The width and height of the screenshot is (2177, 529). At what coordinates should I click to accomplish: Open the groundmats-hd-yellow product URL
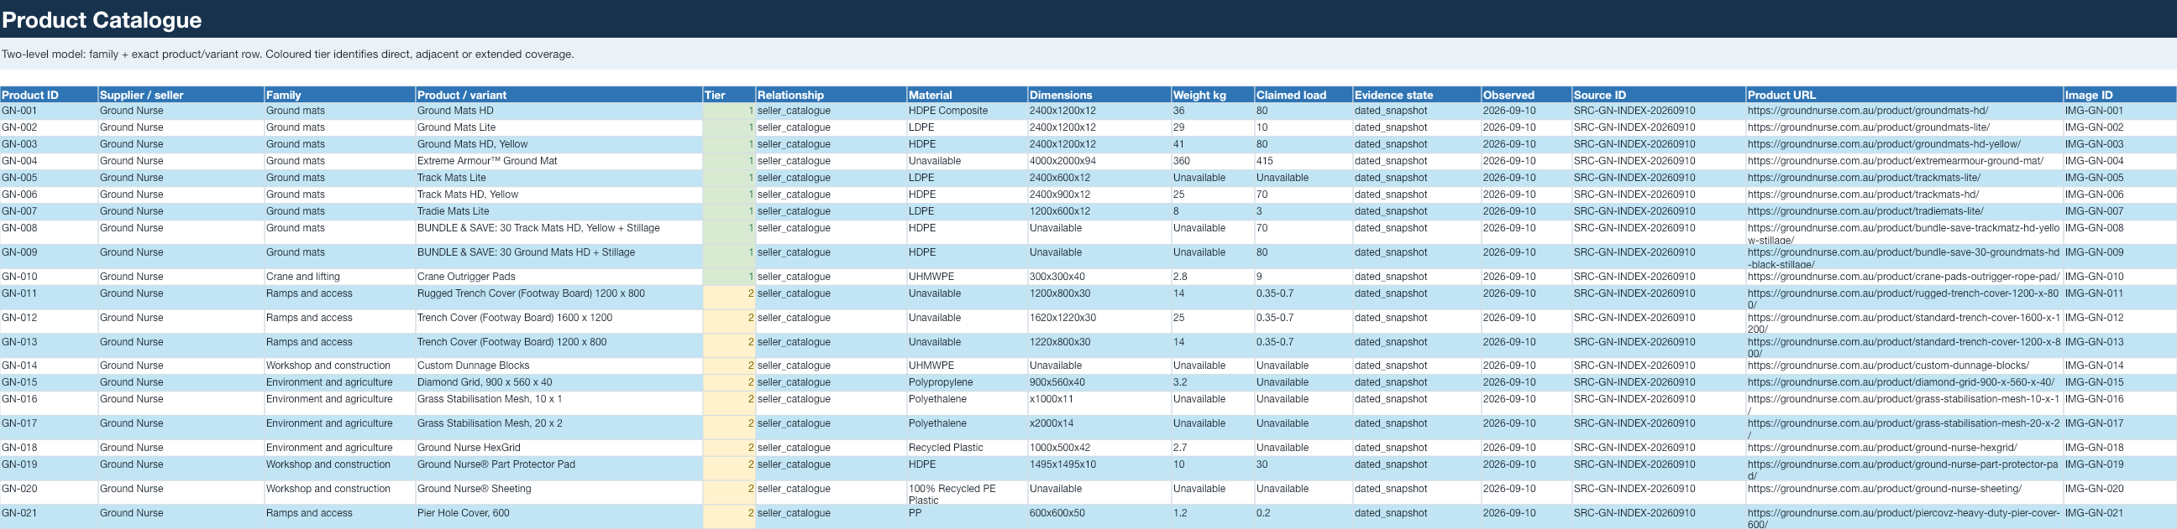1884,144
